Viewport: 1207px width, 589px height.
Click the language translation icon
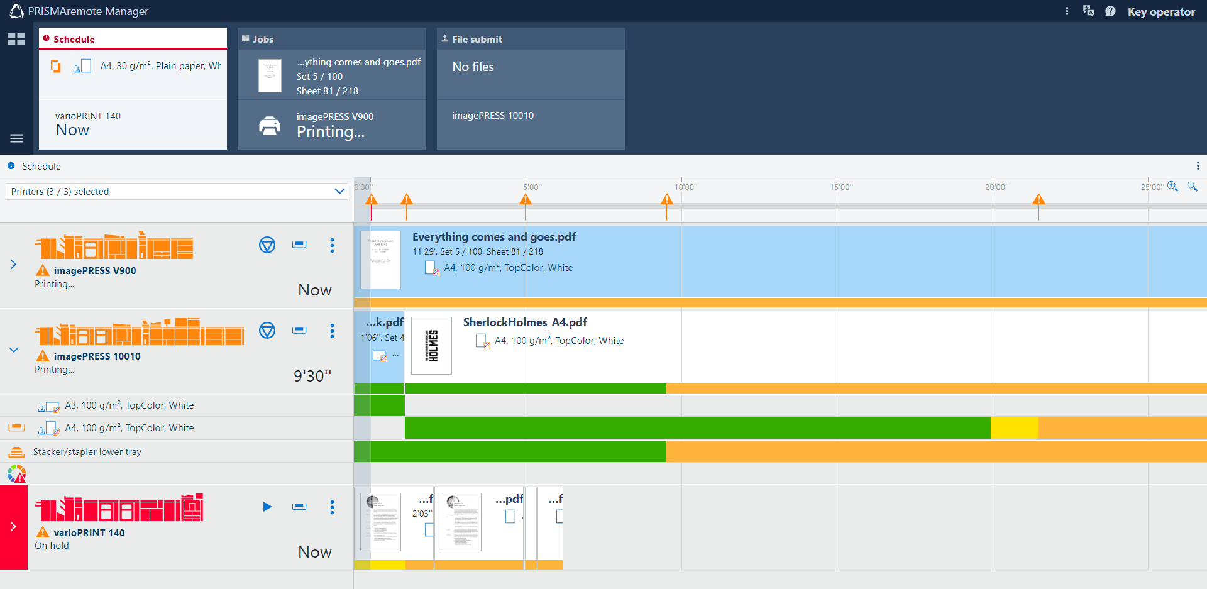(x=1089, y=11)
